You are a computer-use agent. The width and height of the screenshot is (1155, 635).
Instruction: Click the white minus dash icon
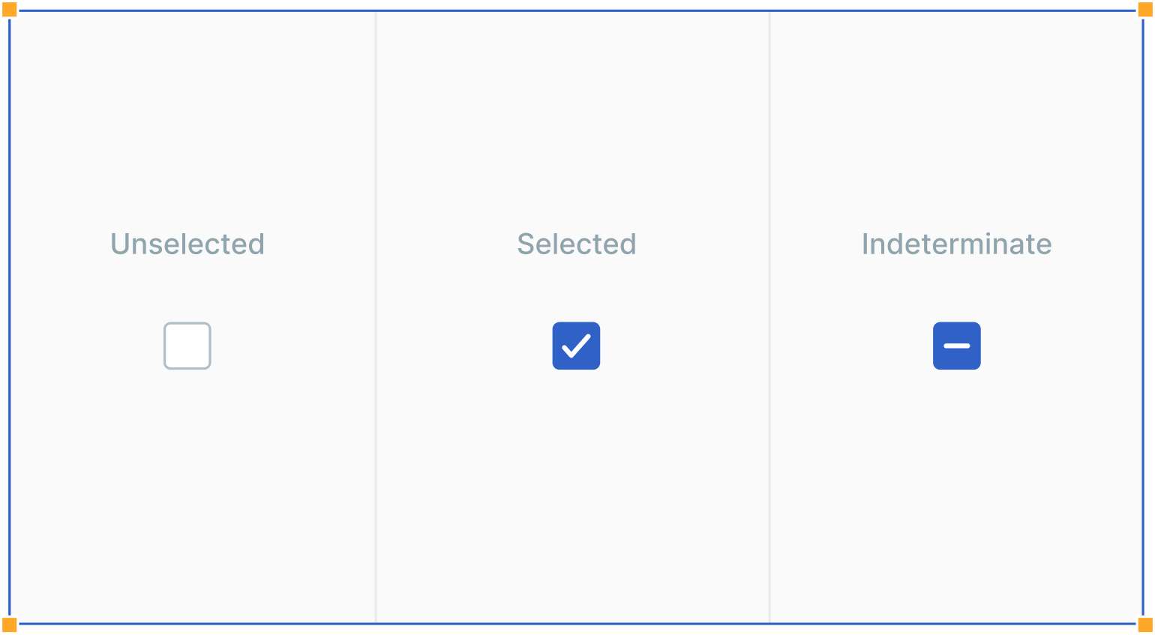pyautogui.click(x=956, y=346)
